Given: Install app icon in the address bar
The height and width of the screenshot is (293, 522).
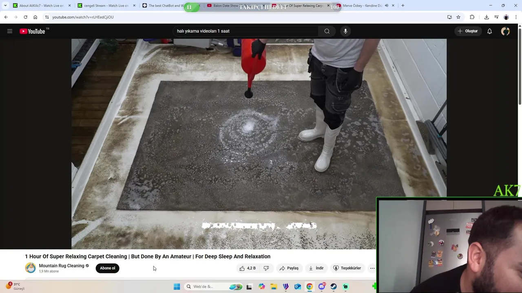Looking at the screenshot, I should point(449,17).
